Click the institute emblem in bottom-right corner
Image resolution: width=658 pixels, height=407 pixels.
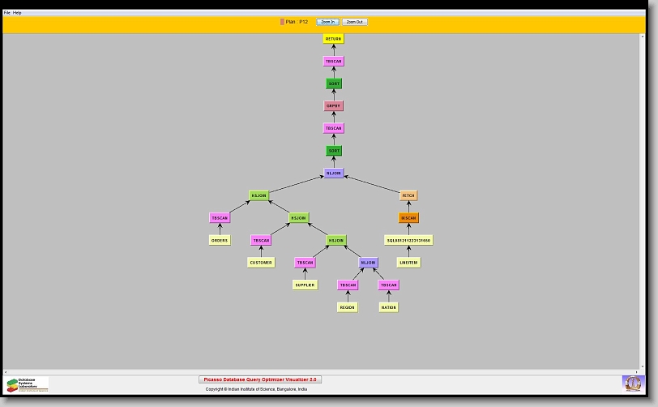pyautogui.click(x=631, y=383)
